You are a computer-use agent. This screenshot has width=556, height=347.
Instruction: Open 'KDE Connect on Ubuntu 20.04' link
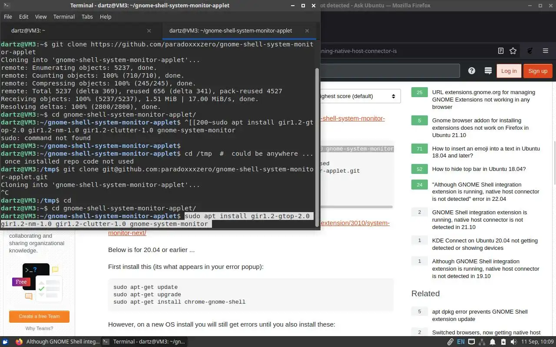pyautogui.click(x=485, y=244)
